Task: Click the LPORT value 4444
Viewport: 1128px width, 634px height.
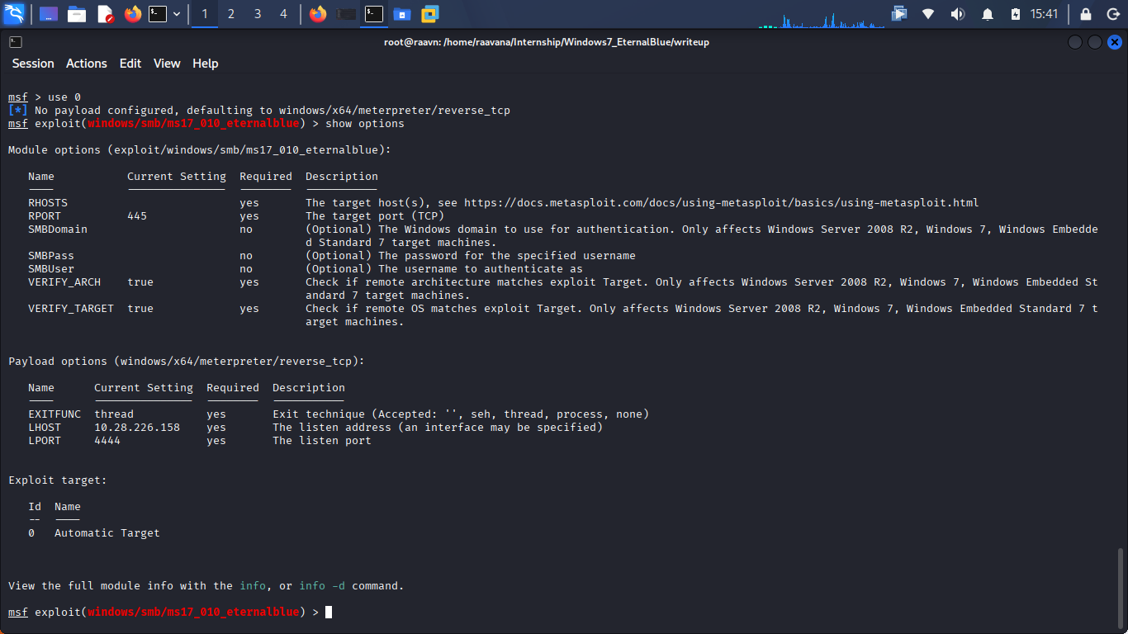Action: [x=107, y=441]
